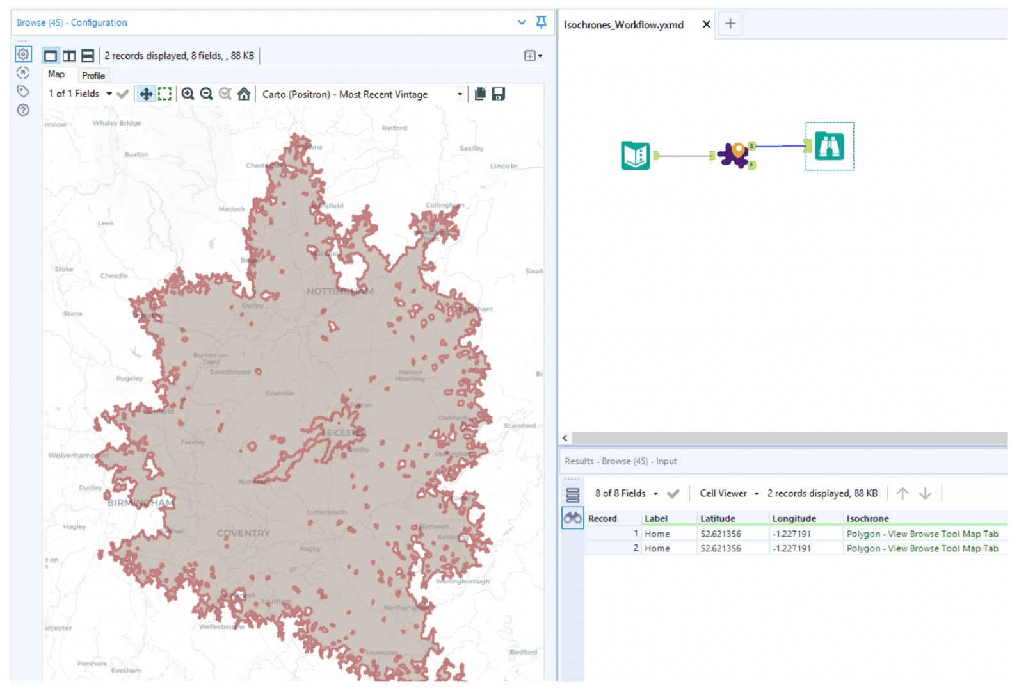Screen dimensions: 1019x693
Task: Click the map zoom in magnifier
Action: point(188,94)
